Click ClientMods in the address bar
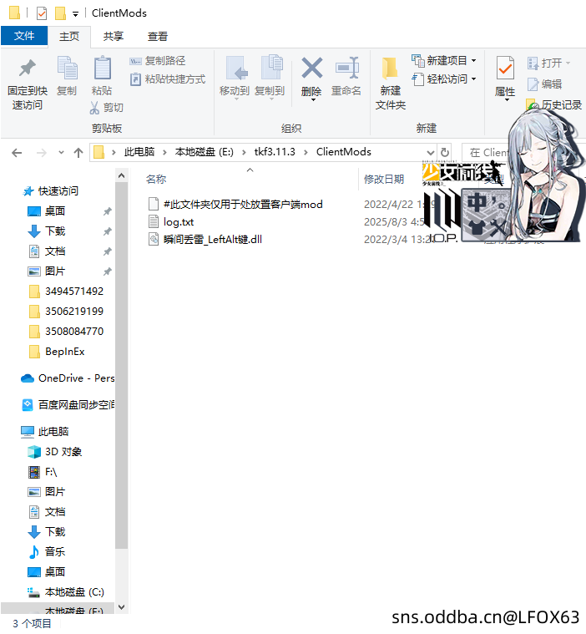Viewport: 586px width, 634px height. pyautogui.click(x=344, y=152)
